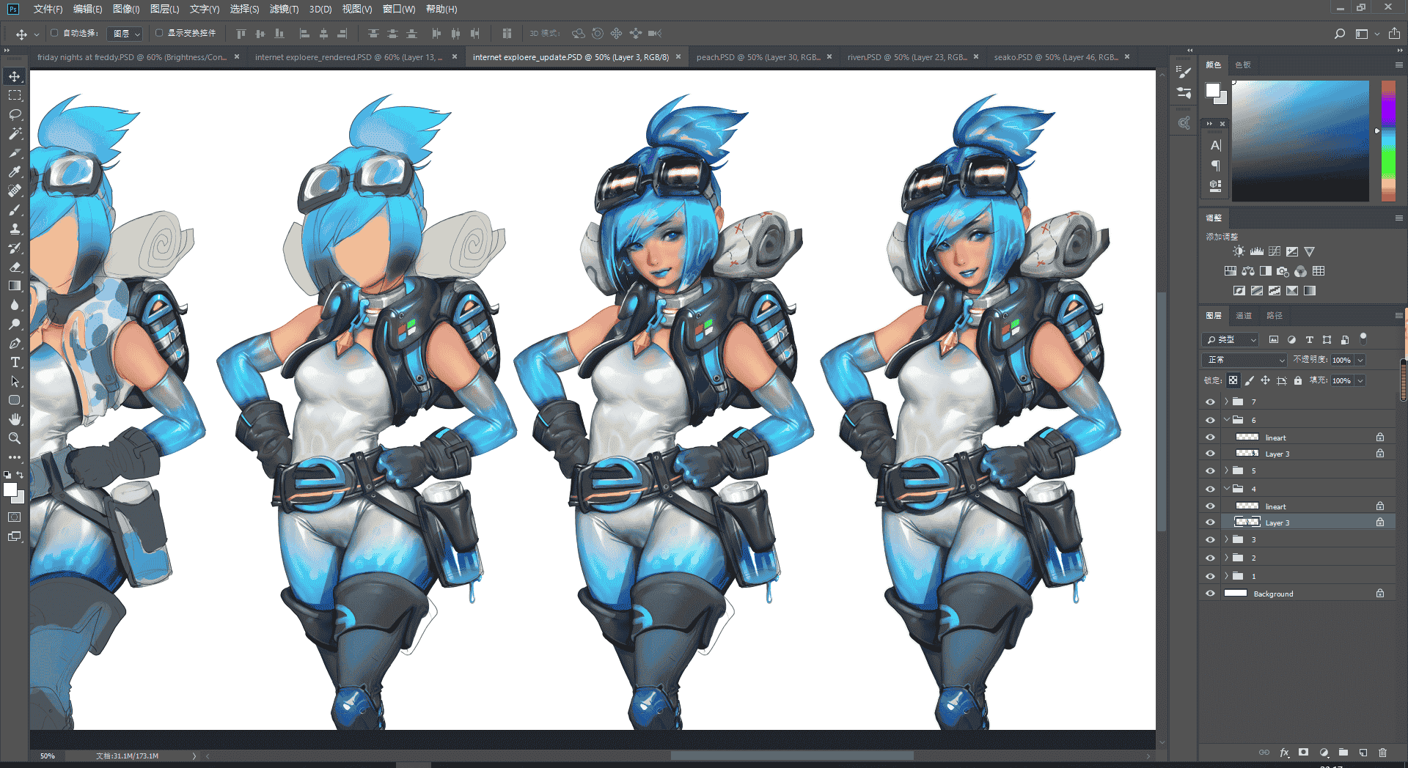1408x768 pixels.
Task: Click the zoom percentage field in status bar
Action: 48,756
